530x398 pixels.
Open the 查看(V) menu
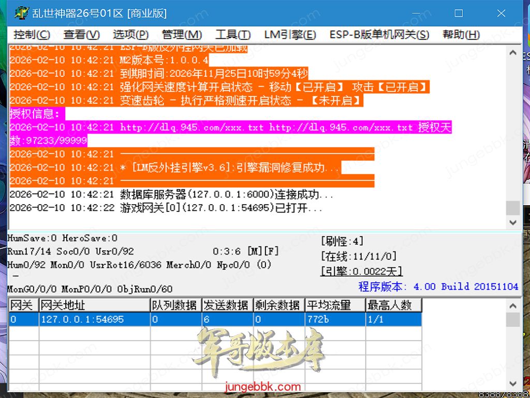pos(81,35)
